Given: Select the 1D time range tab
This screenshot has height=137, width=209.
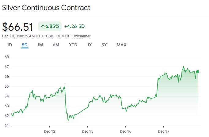Looking at the screenshot, I should [x=9, y=45].
